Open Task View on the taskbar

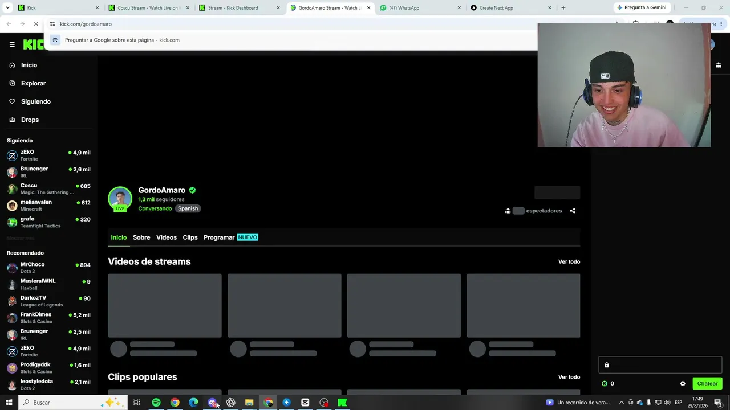(137, 403)
